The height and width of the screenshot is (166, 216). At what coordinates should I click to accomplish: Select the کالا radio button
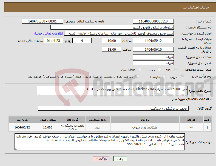[175, 70]
